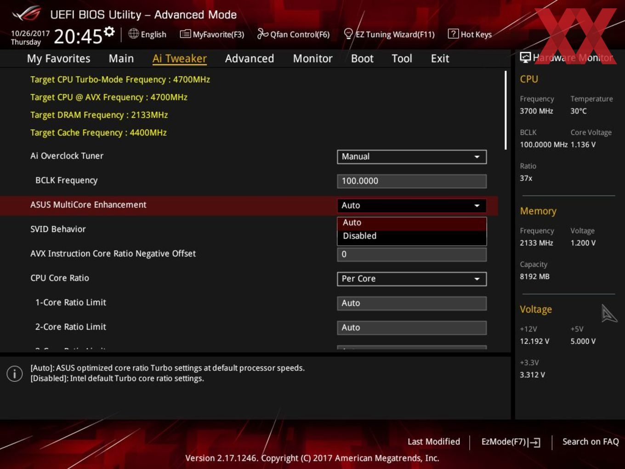Open the CPU Core Ratio dropdown

[412, 279]
